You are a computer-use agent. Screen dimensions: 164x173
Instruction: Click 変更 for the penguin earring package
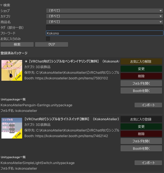point(141,69)
